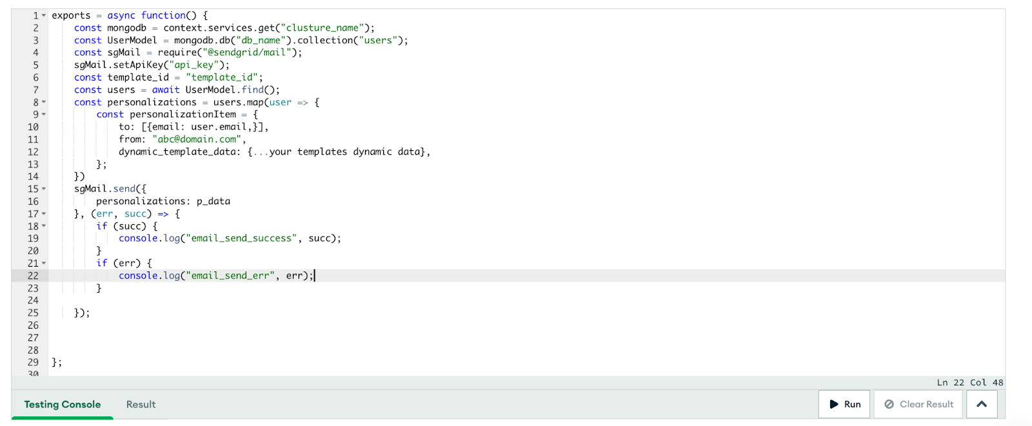Collapse the users.map fold arrow on line 8
The width and height of the screenshot is (1032, 426).
point(44,102)
